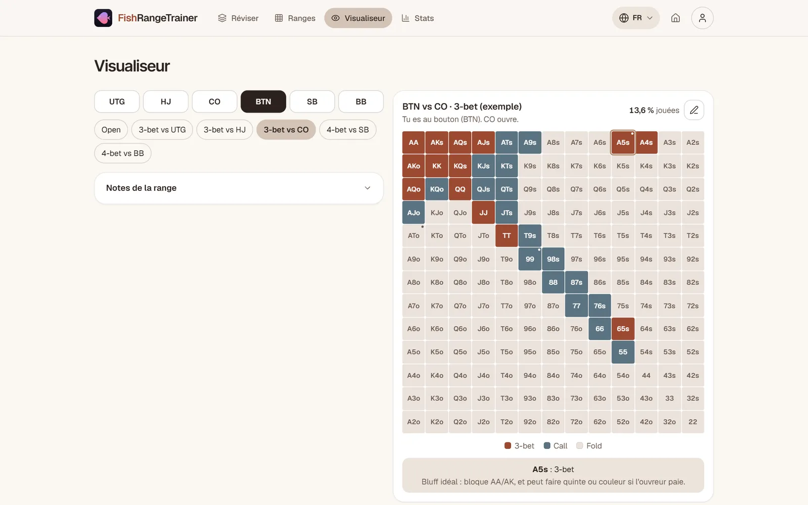This screenshot has height=505, width=808.
Task: Select the CO position
Action: pos(215,102)
